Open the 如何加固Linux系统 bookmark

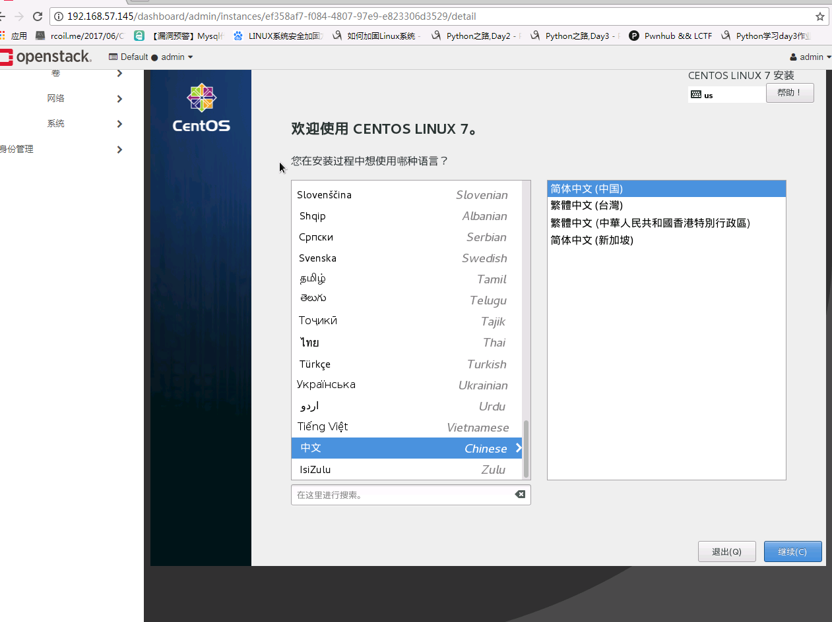pos(377,36)
